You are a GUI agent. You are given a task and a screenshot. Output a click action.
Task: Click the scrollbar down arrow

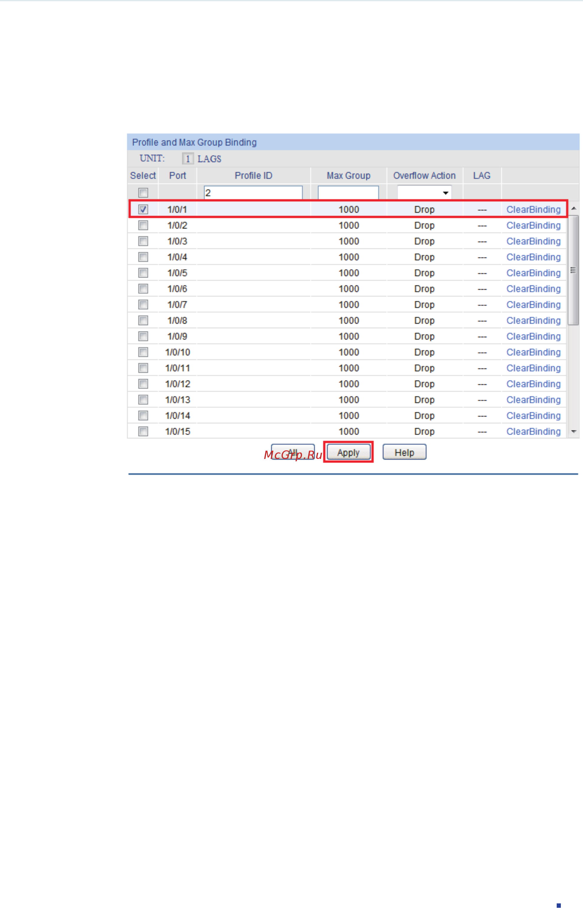click(574, 431)
